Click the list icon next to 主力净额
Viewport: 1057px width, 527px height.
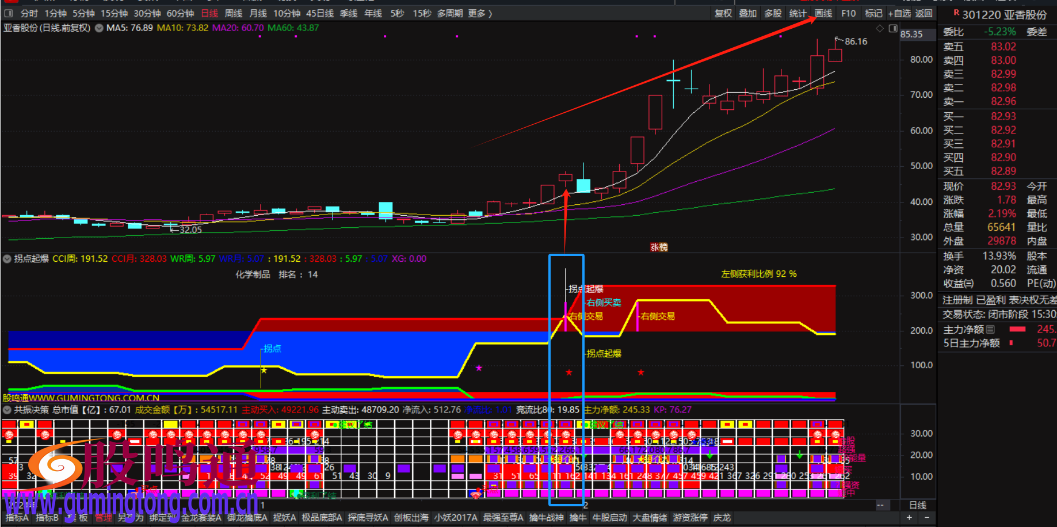tap(990, 330)
